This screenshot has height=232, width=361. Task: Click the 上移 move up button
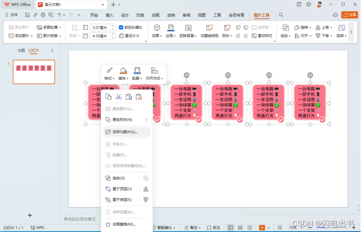(x=324, y=27)
